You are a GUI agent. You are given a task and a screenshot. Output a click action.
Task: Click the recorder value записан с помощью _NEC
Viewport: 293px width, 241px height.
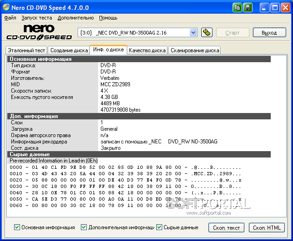click(131, 142)
